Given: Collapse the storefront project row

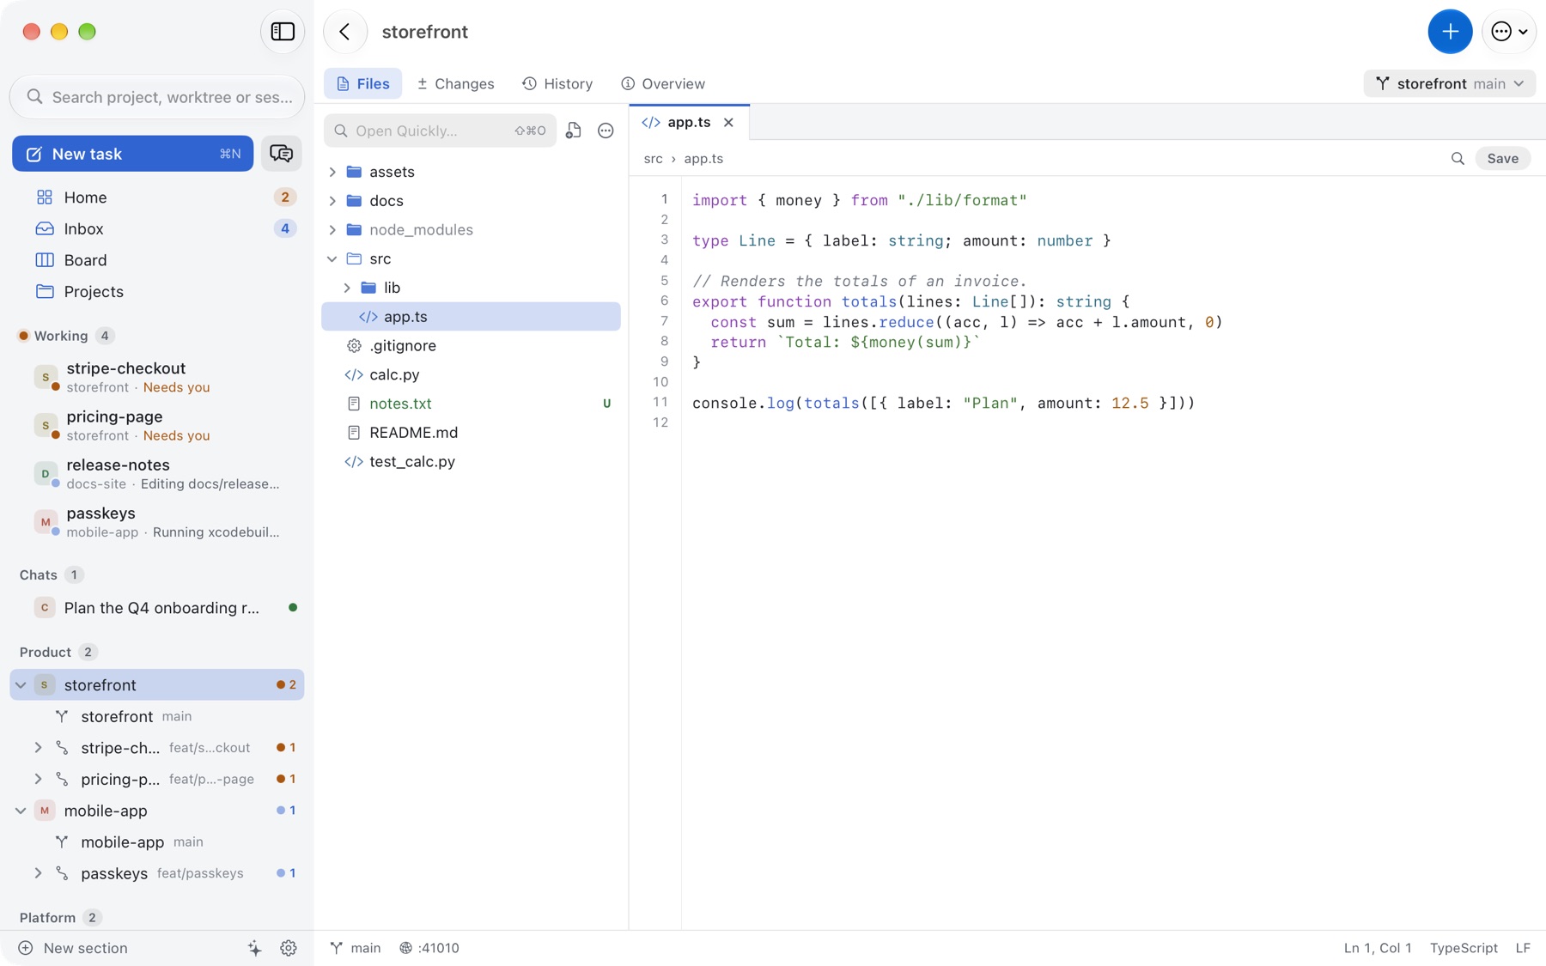Looking at the screenshot, I should point(21,685).
